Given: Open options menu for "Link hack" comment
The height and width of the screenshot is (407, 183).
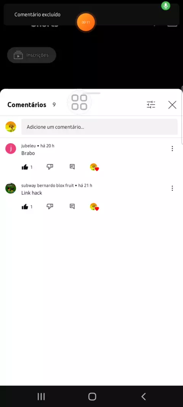Looking at the screenshot, I should tap(172, 188).
